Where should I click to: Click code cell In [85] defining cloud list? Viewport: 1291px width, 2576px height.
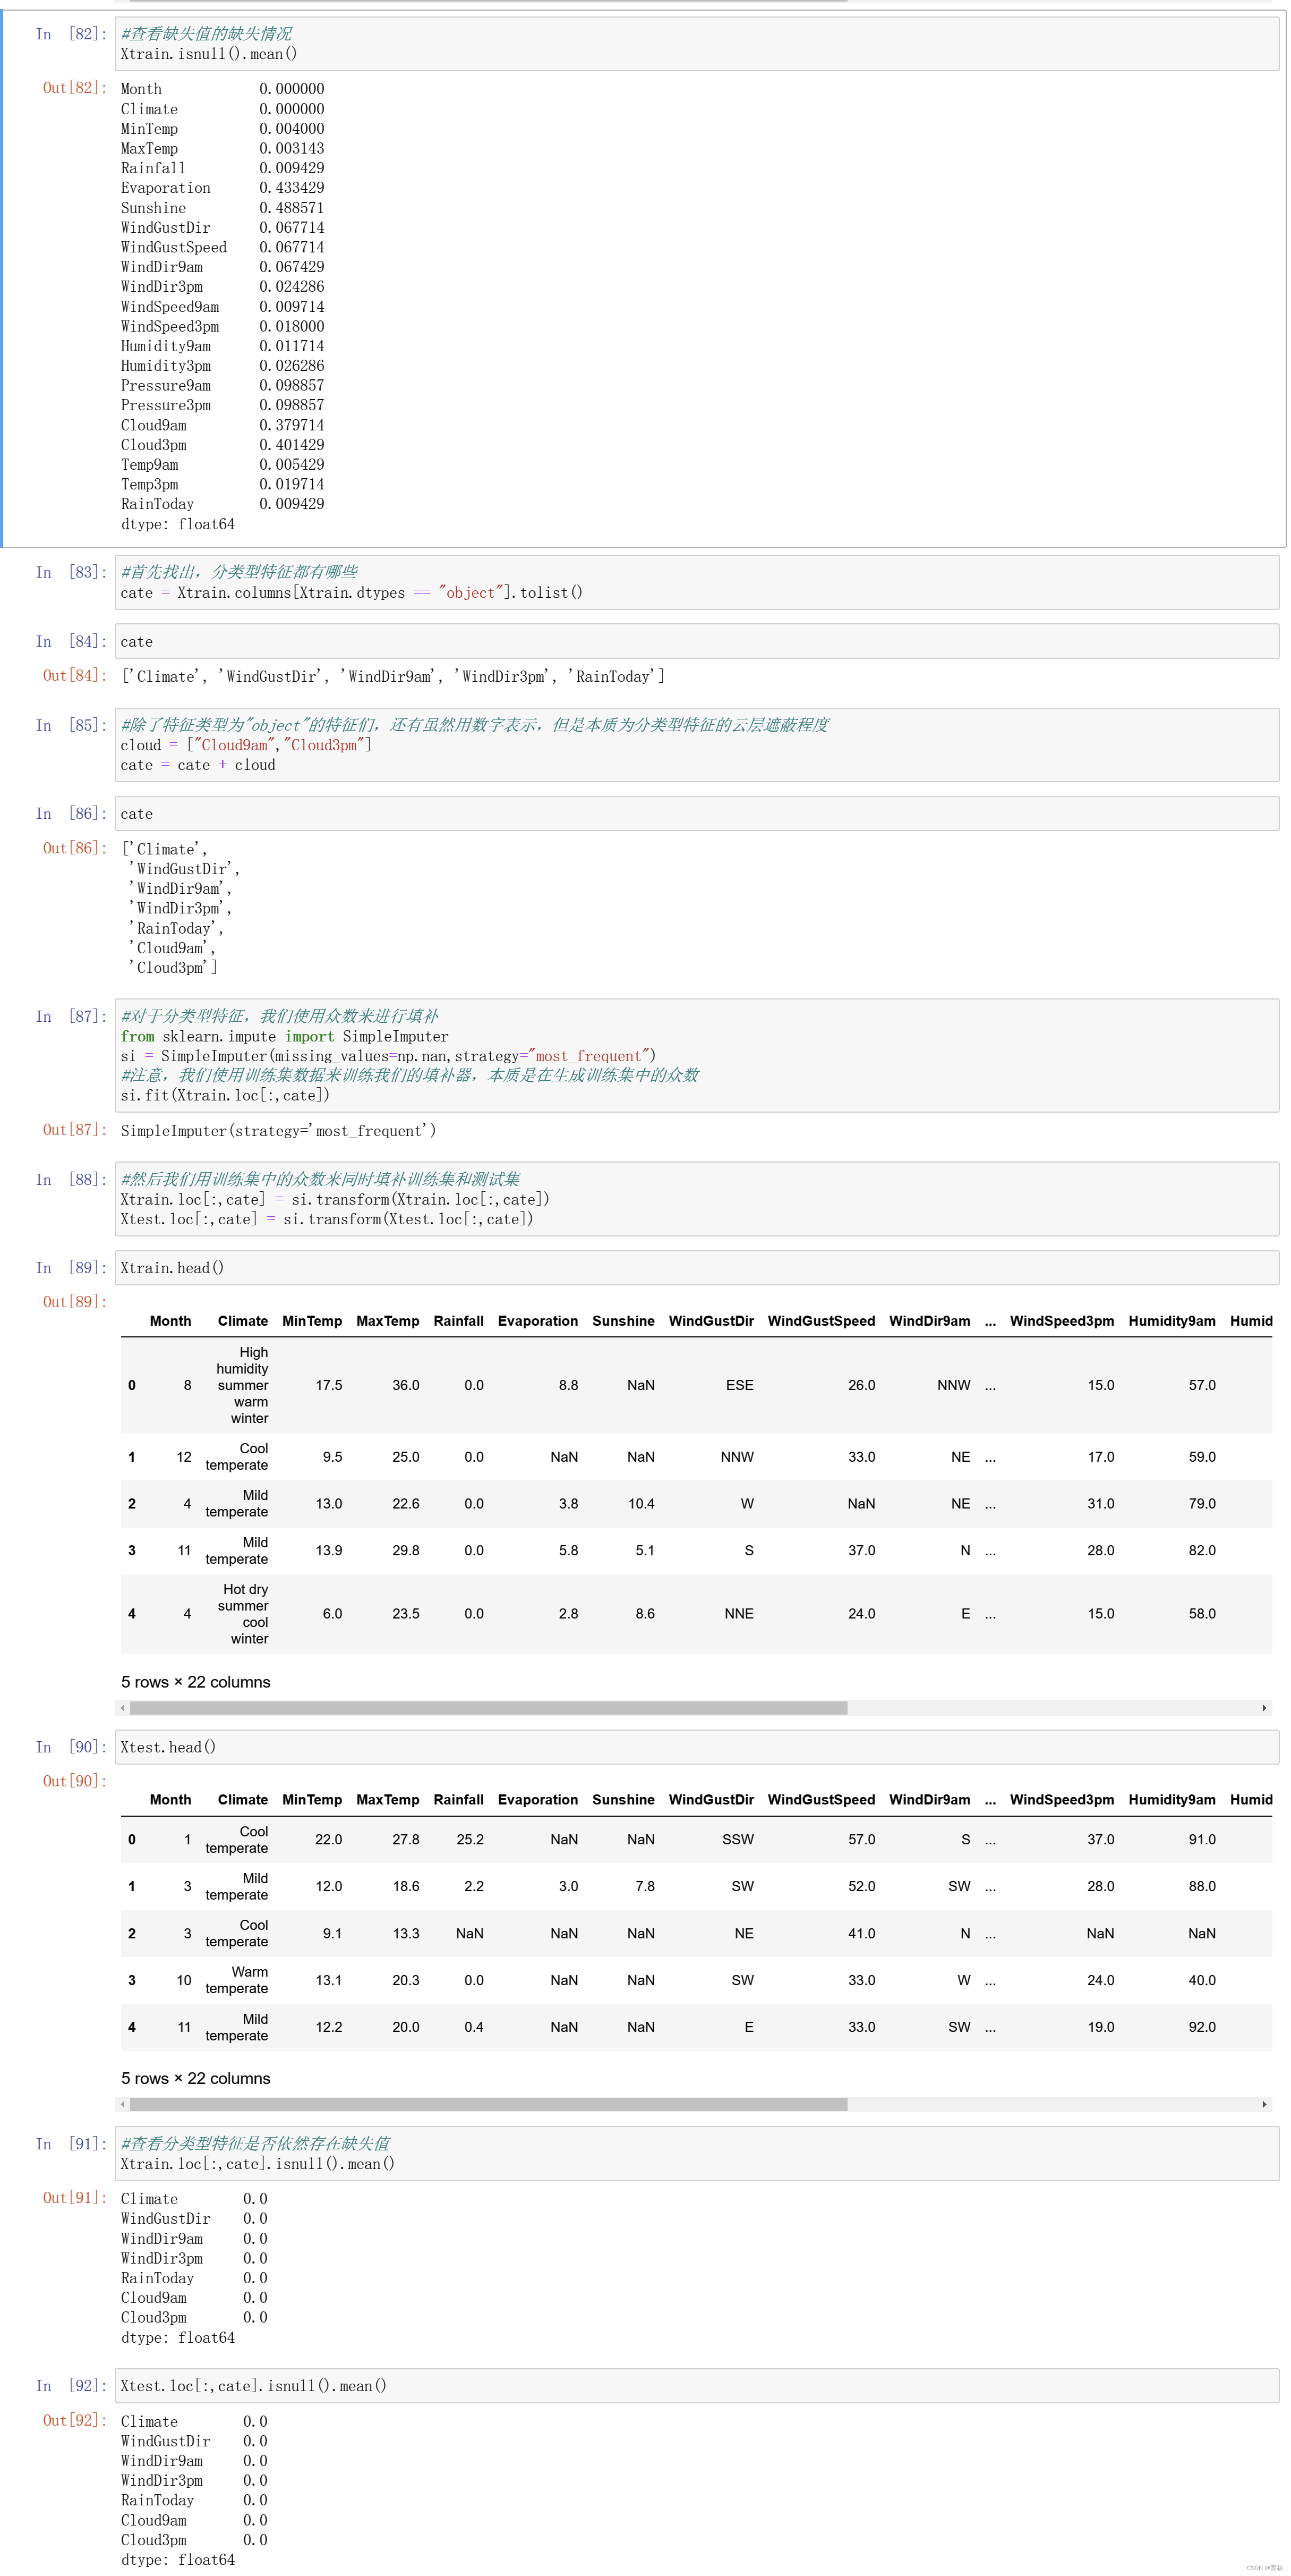pyautogui.click(x=696, y=745)
